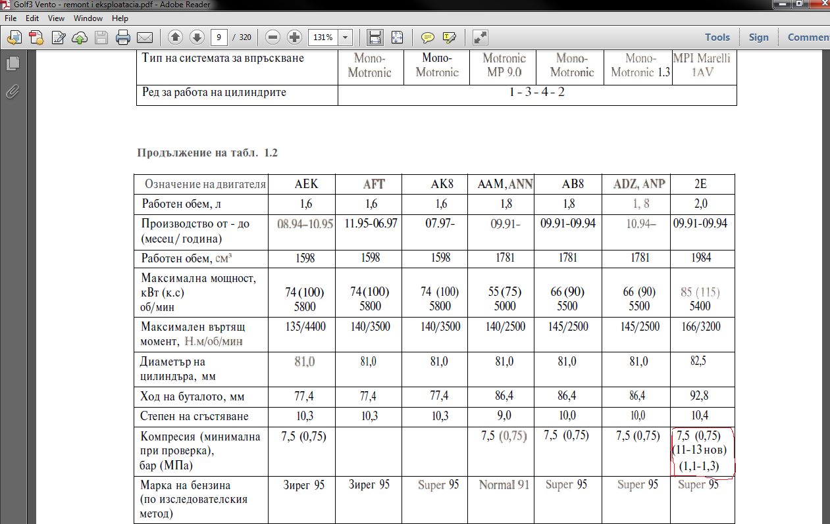Open the View menu
This screenshot has height=524, width=830.
[x=57, y=18]
